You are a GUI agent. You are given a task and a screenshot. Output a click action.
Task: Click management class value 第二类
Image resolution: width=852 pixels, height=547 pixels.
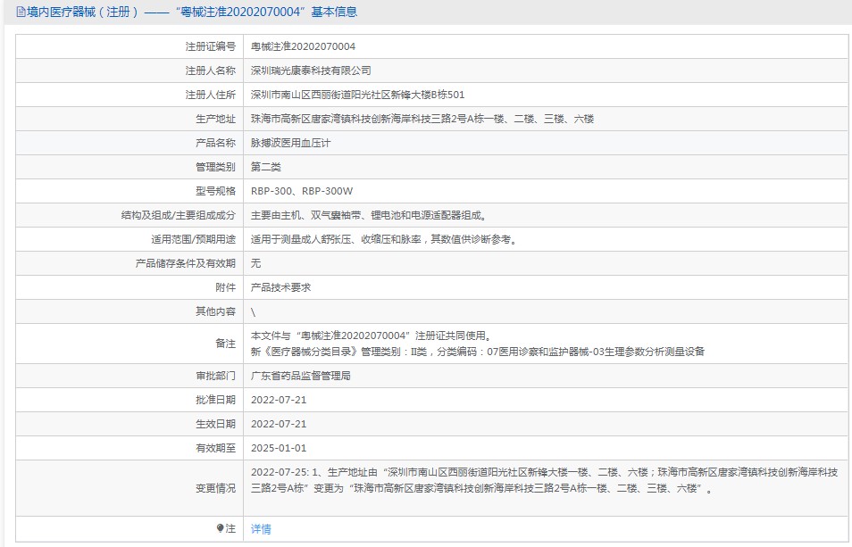tap(266, 167)
